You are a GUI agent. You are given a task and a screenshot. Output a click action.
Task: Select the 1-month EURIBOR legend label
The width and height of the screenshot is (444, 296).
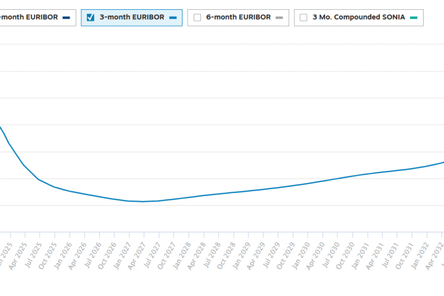point(29,17)
